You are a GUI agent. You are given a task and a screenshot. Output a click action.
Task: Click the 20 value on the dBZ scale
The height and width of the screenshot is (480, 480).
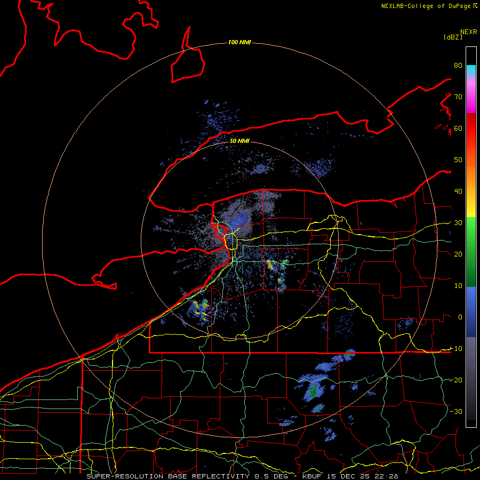click(458, 254)
